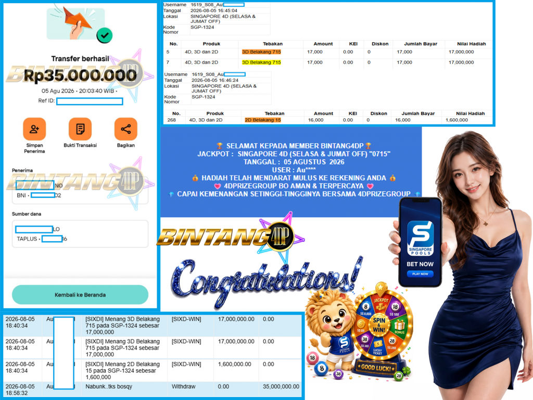Click the Tebakan header in second table
533x400 pixels.
[275, 113]
